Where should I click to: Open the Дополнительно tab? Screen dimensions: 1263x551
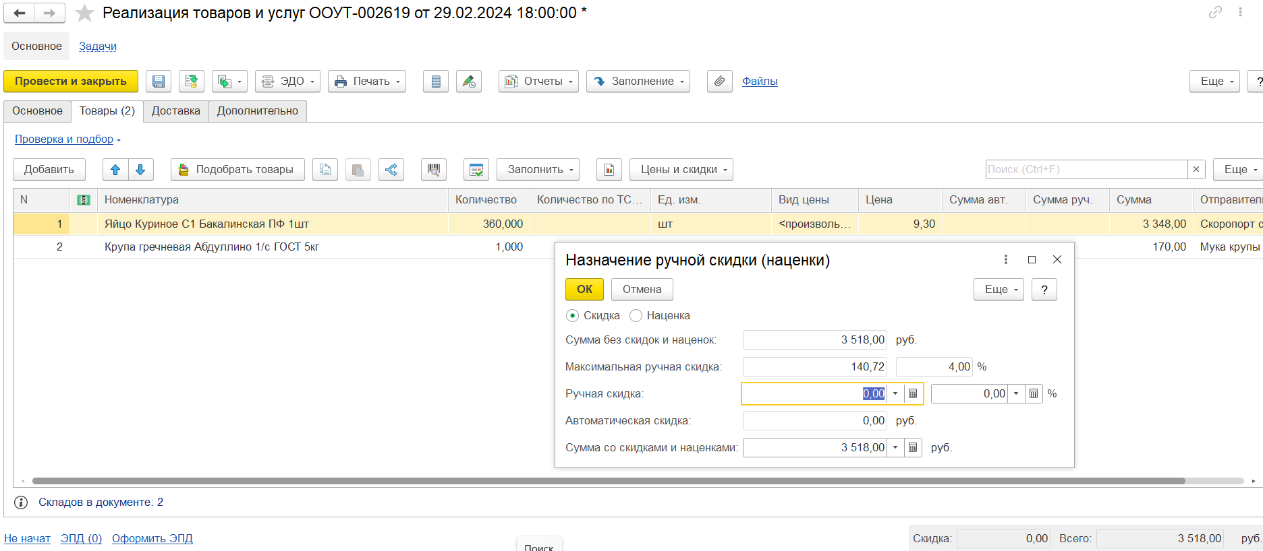tap(257, 111)
